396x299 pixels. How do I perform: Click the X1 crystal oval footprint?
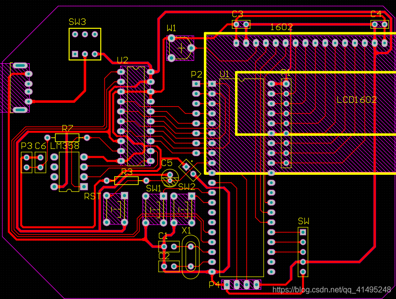click(x=191, y=257)
